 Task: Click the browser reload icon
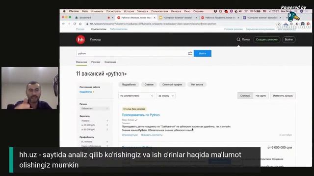(75, 24)
